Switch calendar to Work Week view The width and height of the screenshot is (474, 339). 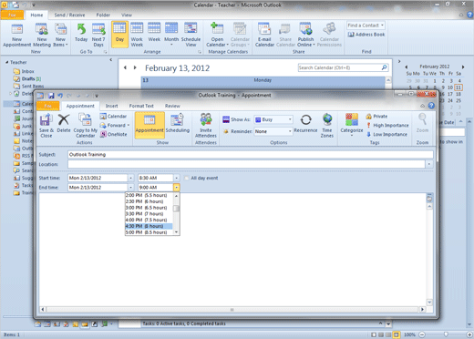tap(137, 36)
